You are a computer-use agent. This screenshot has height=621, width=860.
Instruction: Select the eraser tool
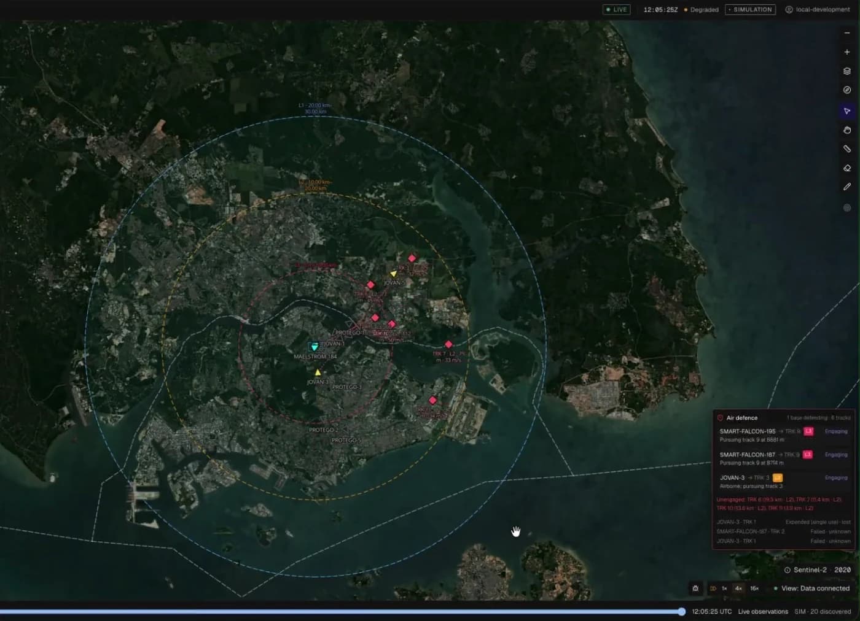(x=847, y=168)
